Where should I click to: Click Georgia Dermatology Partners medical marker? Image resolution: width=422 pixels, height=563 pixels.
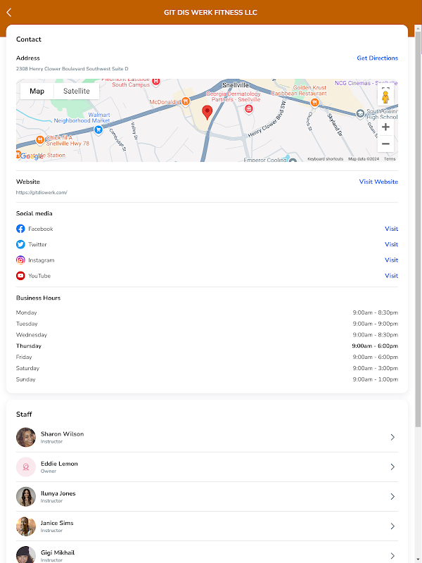coord(248,108)
